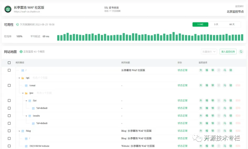Switch availability range to 60 天

click(232, 24)
